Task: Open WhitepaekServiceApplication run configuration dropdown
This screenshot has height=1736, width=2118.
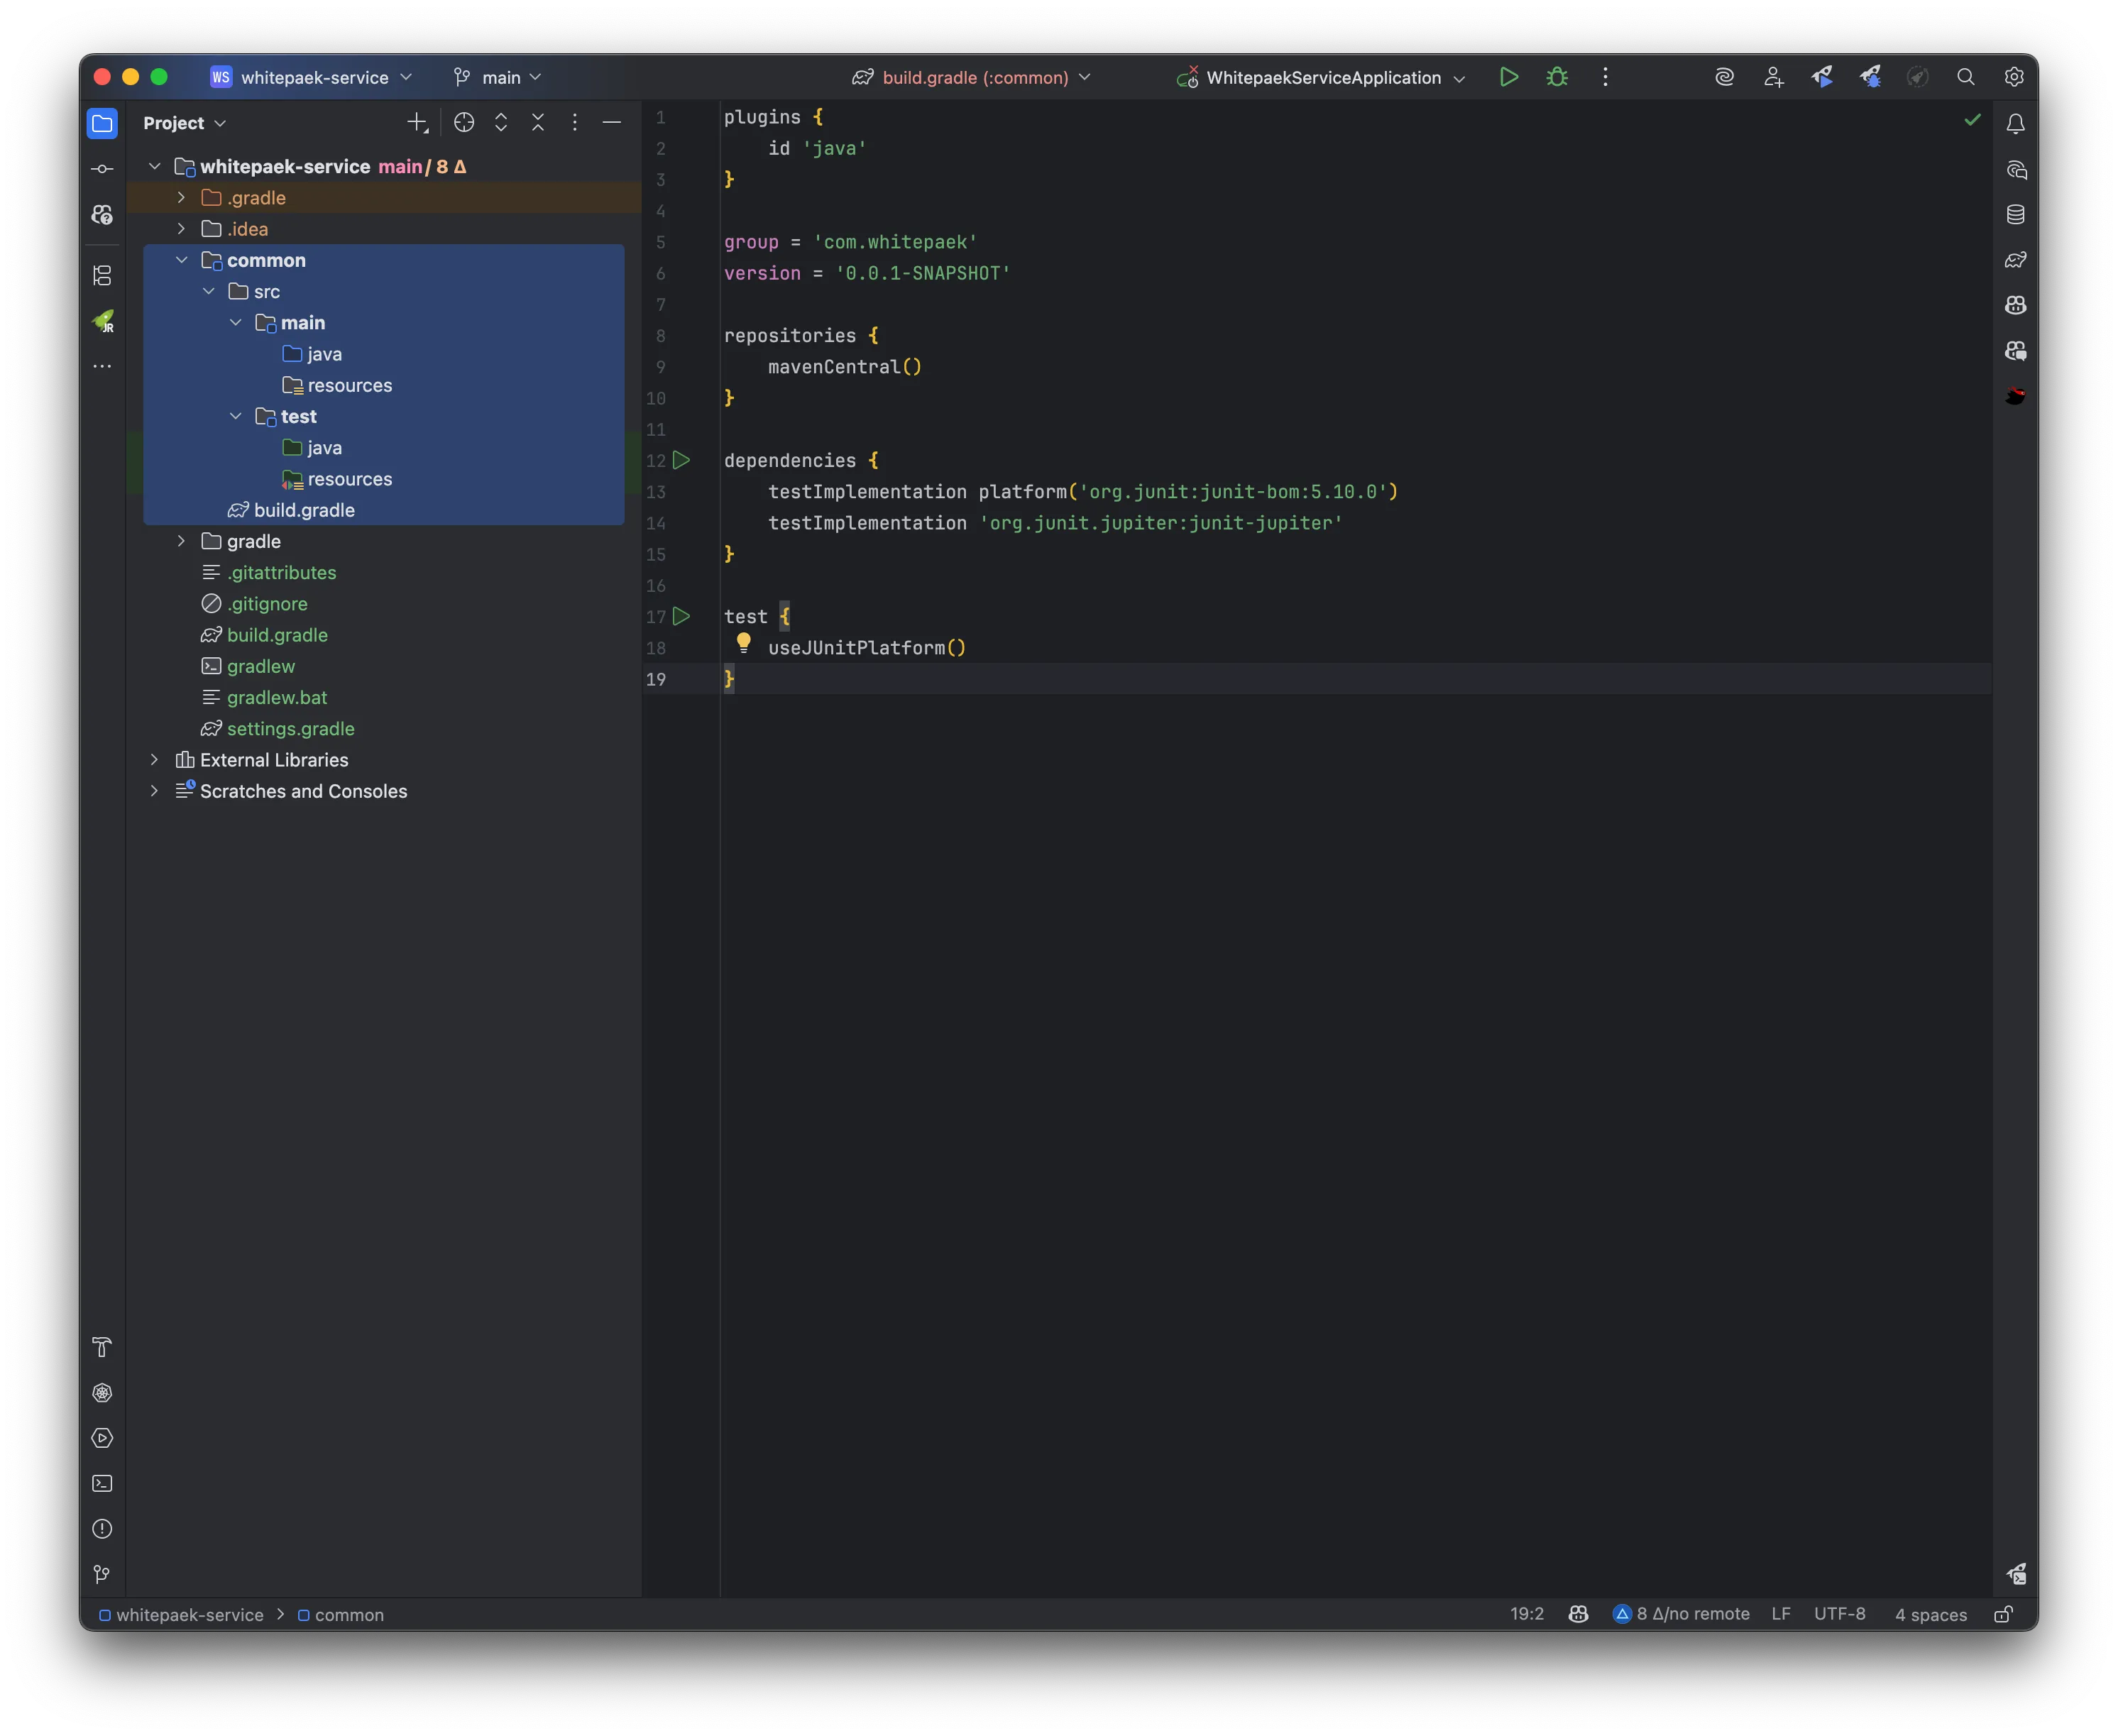Action: (1321, 77)
